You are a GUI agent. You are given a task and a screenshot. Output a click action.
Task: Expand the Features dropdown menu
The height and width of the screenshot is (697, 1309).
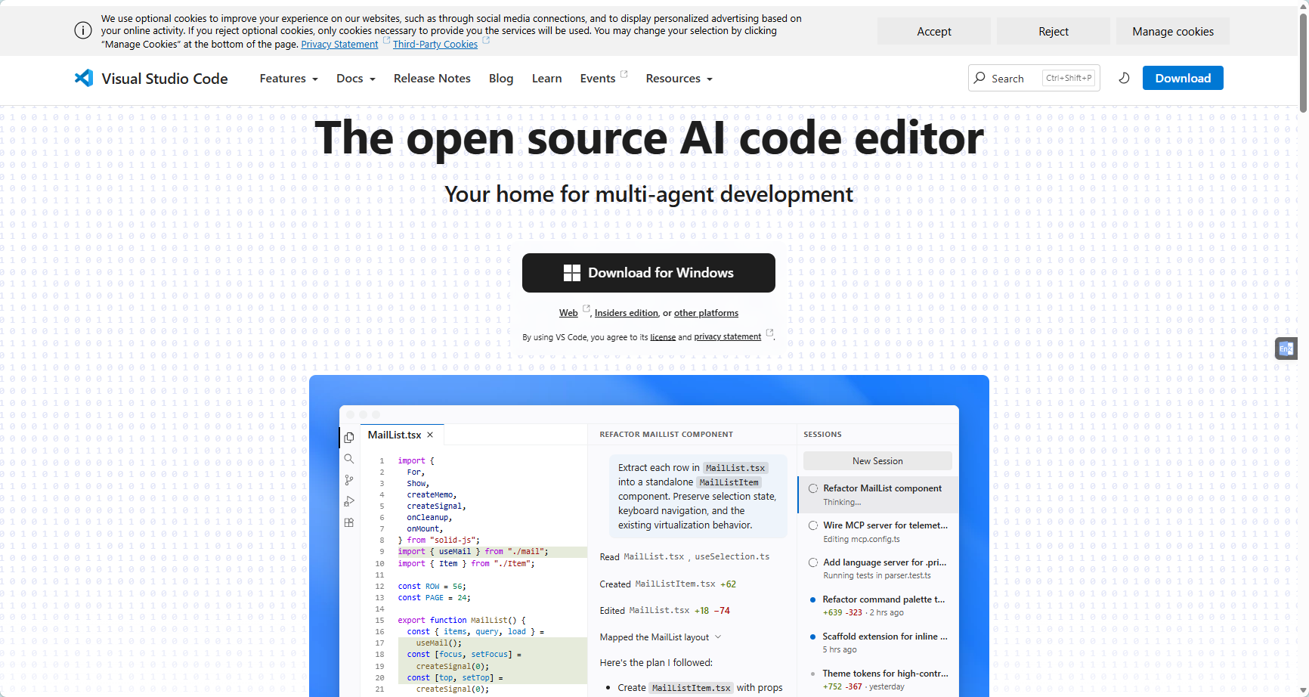289,79
